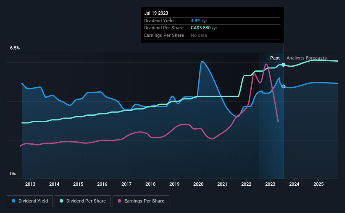Click the 2019 x-axis label
The height and width of the screenshot is (213, 345).
174,184
